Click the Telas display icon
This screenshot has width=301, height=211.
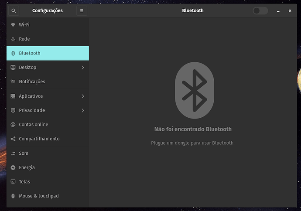[13, 182]
